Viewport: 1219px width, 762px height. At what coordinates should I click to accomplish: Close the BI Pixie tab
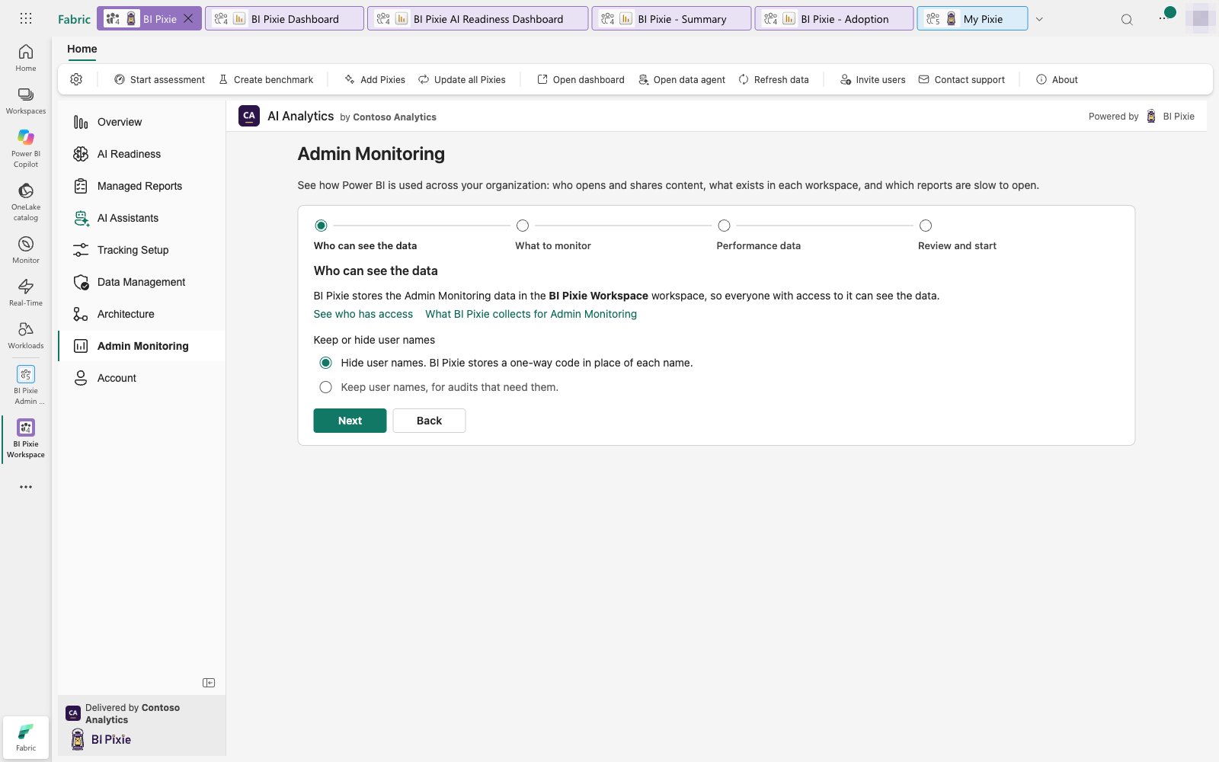click(x=188, y=18)
